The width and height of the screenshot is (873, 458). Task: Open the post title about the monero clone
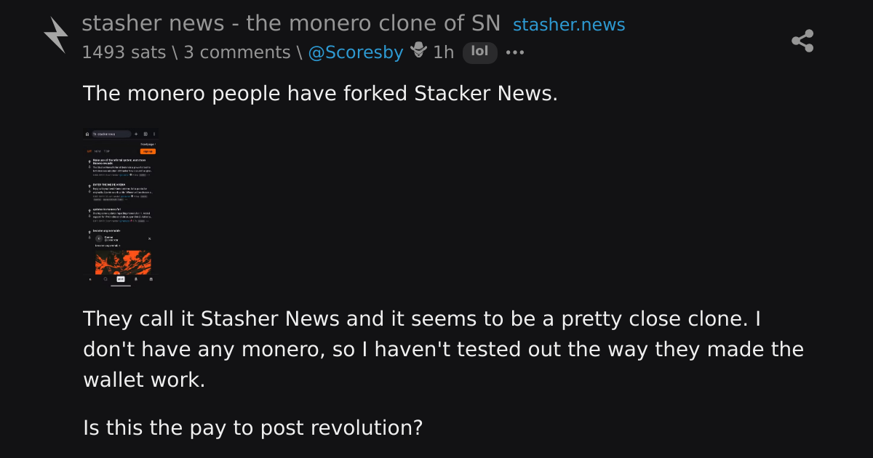coord(291,23)
